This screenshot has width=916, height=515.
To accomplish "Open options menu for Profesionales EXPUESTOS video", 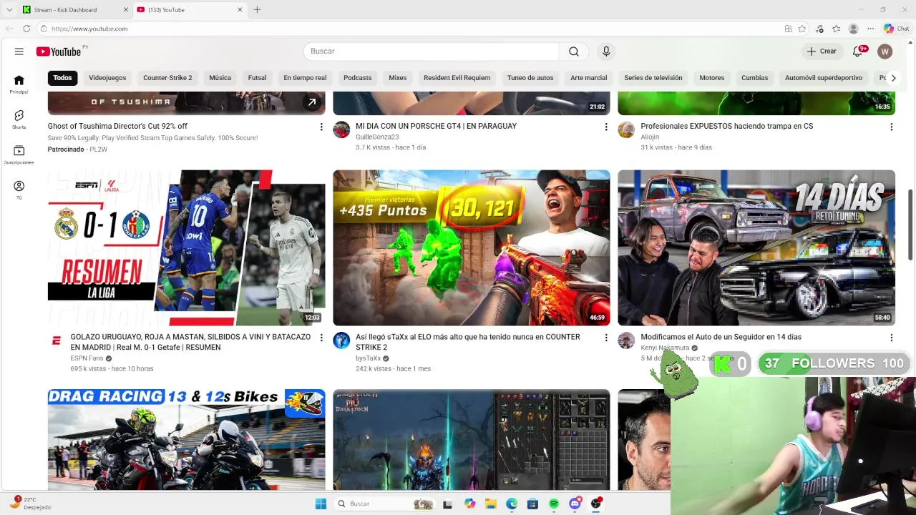I will pos(891,127).
